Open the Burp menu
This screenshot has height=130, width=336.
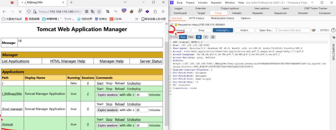(180, 2)
